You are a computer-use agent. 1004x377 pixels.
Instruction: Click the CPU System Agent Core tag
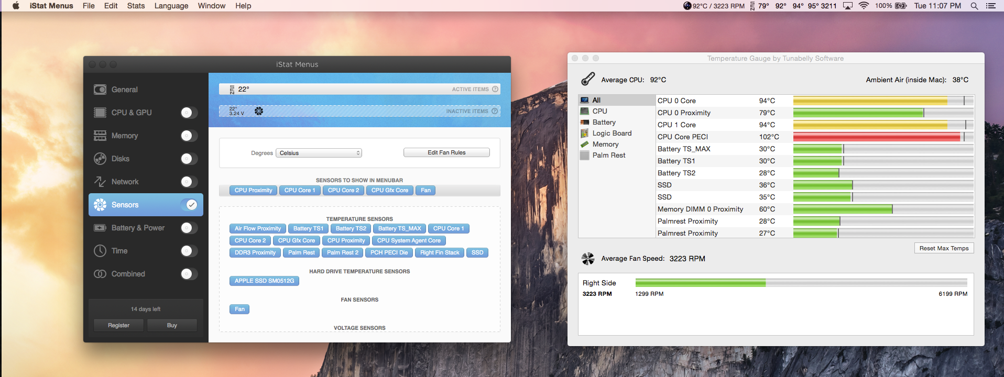tap(409, 240)
